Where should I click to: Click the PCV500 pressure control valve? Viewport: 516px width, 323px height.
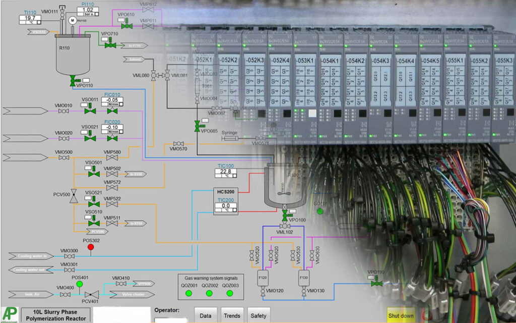click(x=74, y=196)
